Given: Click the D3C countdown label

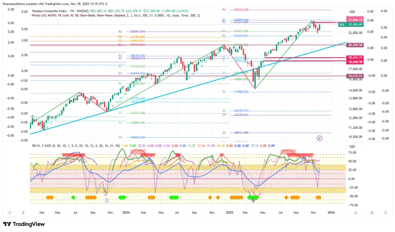Looking at the screenshot, I should pyautogui.click(x=342, y=25).
